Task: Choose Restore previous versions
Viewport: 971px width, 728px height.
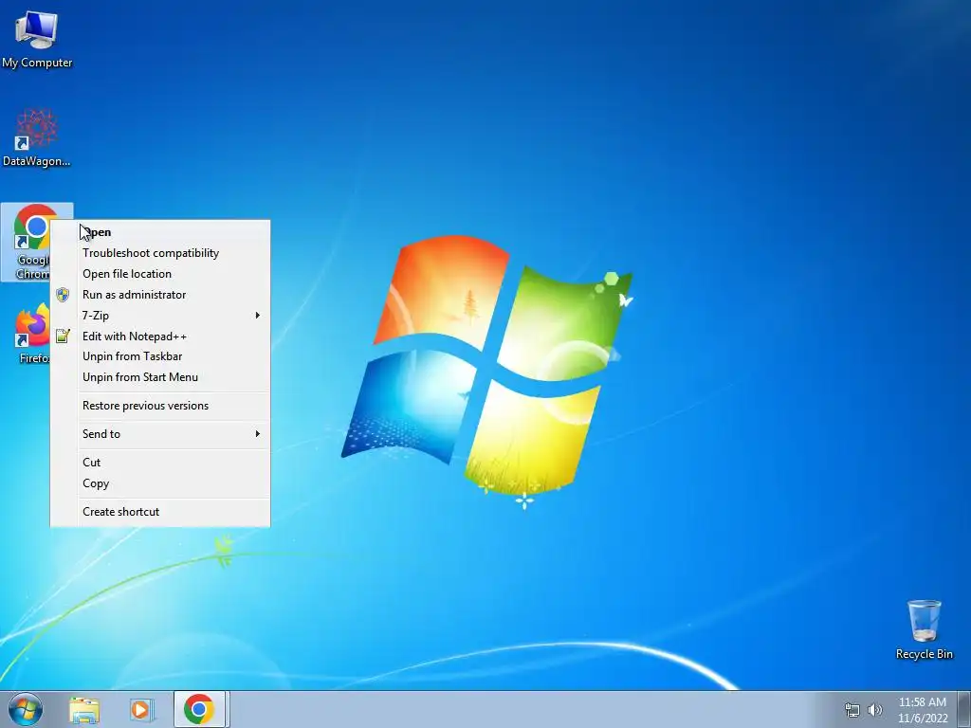Action: [x=159, y=406]
